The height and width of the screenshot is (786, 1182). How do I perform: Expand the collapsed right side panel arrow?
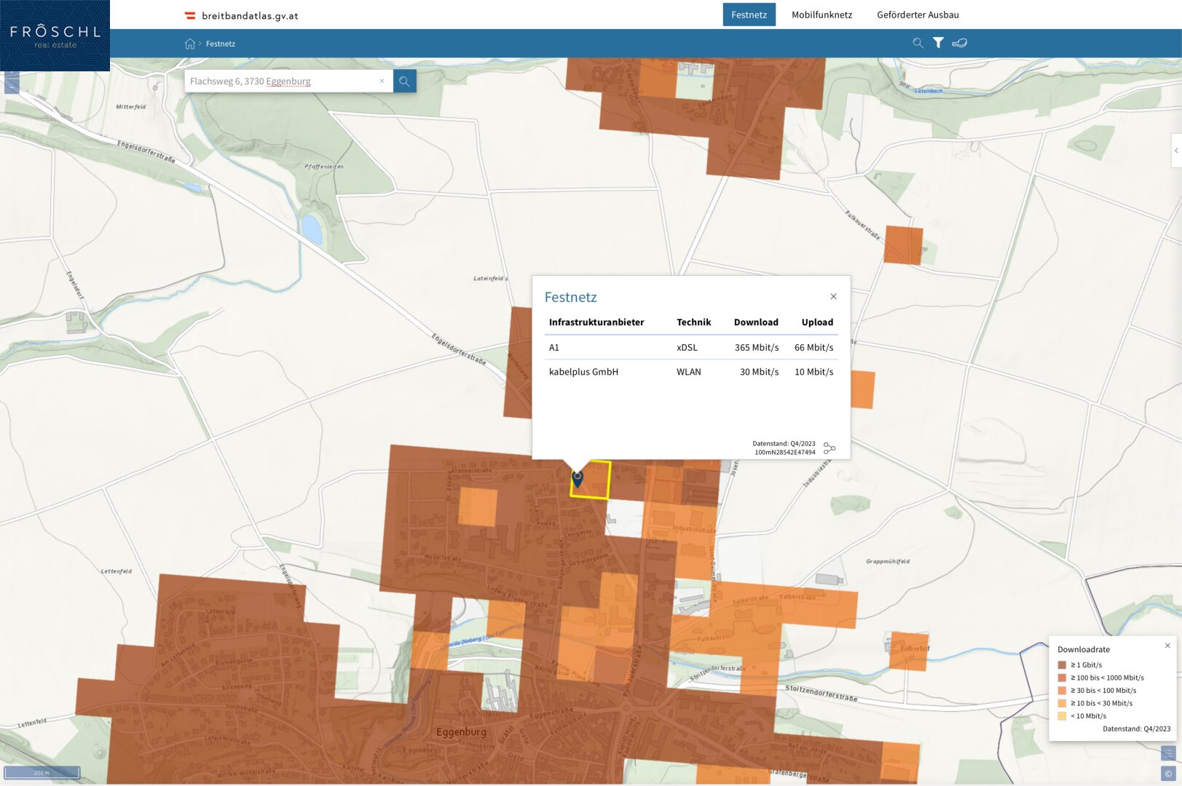[x=1175, y=151]
